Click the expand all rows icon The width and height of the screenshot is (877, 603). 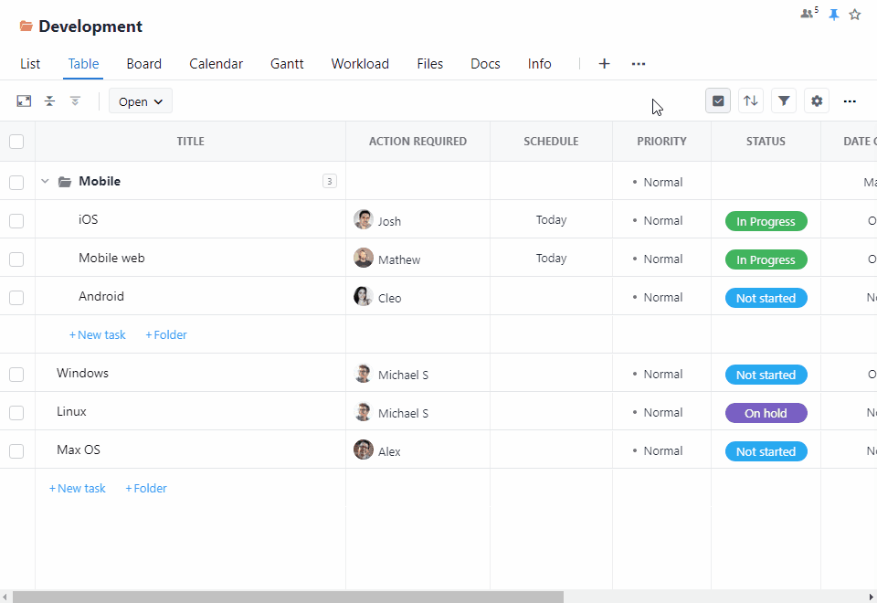click(x=75, y=101)
